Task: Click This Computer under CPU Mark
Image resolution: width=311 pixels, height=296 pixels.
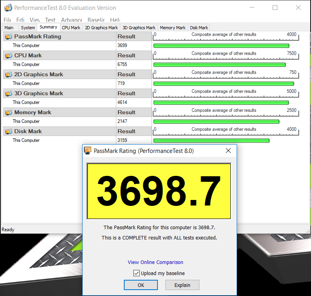Action: tap(26, 64)
